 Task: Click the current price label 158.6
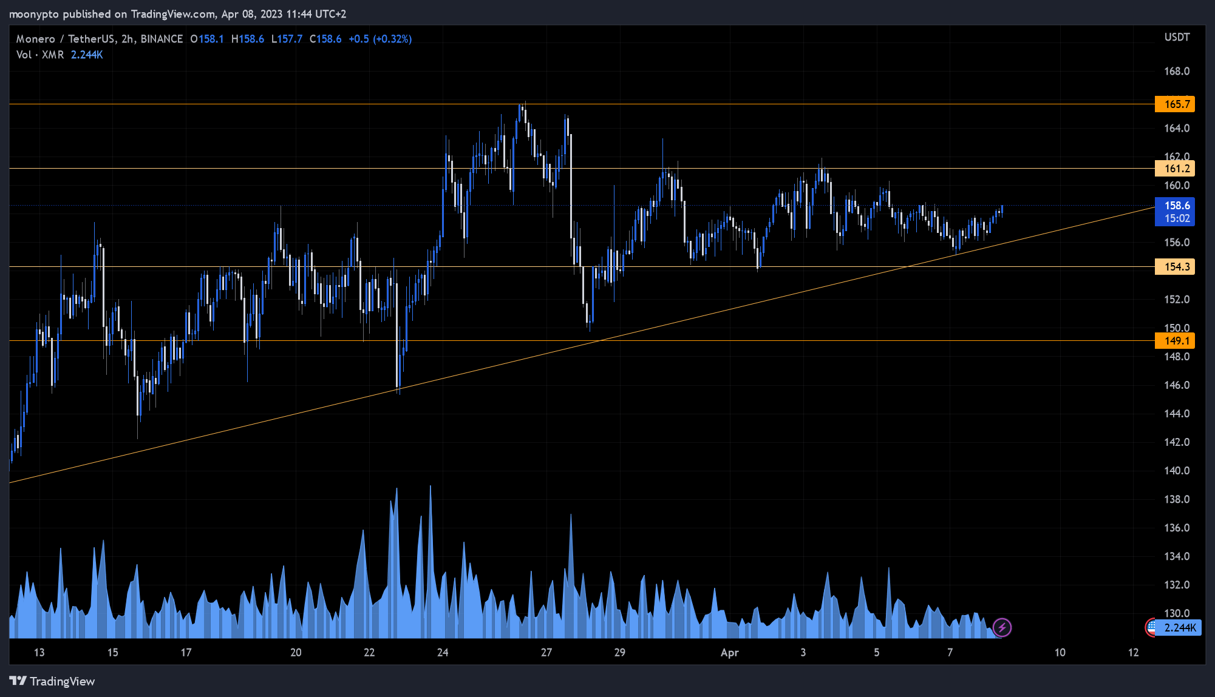[1175, 212]
